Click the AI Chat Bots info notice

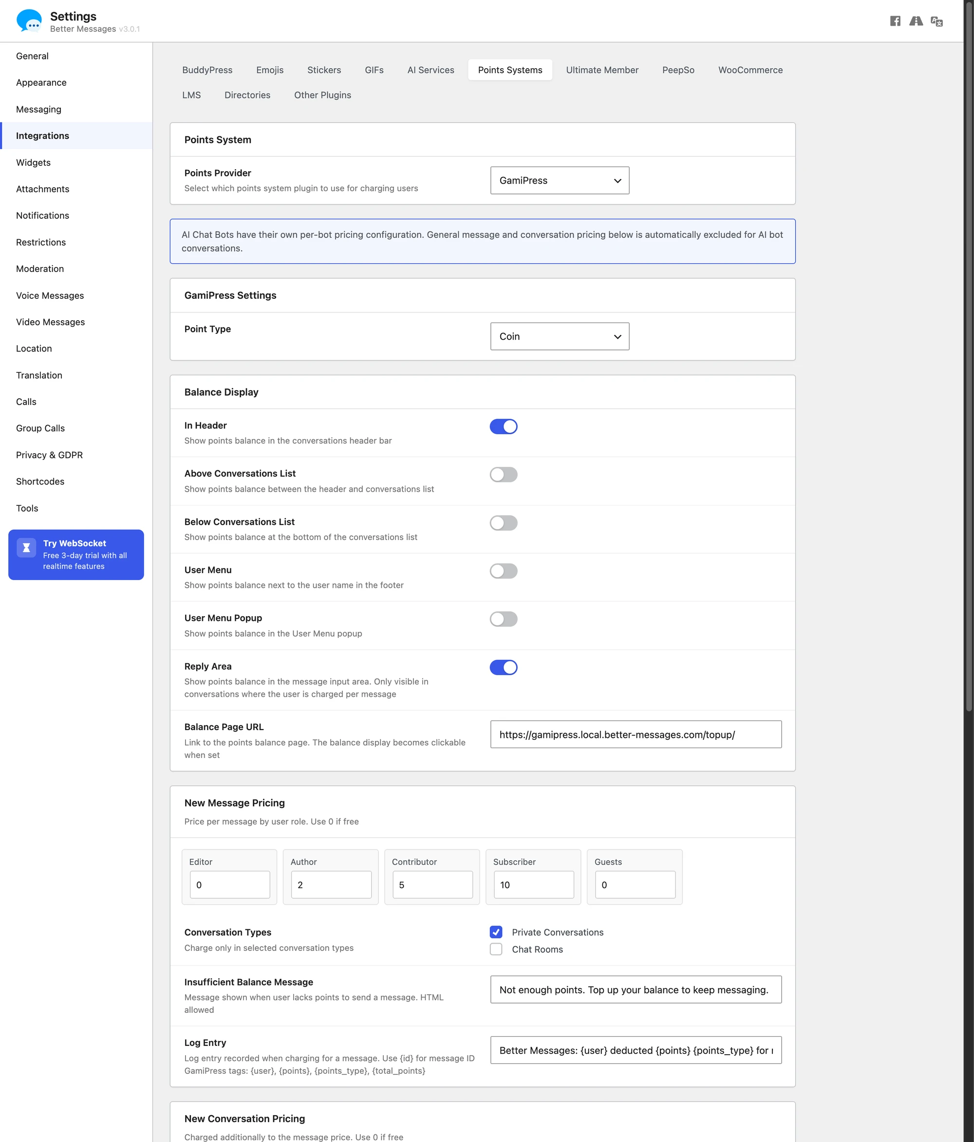482,241
